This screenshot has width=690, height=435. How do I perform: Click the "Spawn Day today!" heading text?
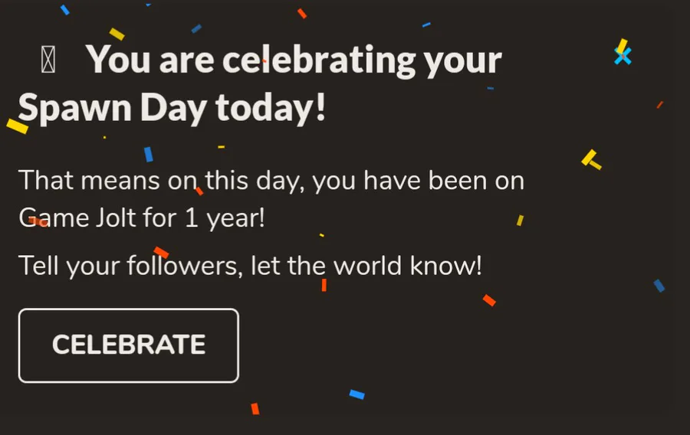[x=172, y=108]
